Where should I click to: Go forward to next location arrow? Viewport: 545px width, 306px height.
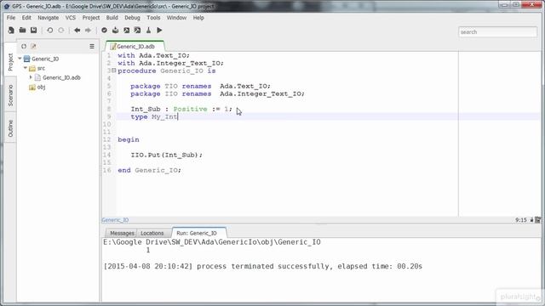point(88,31)
